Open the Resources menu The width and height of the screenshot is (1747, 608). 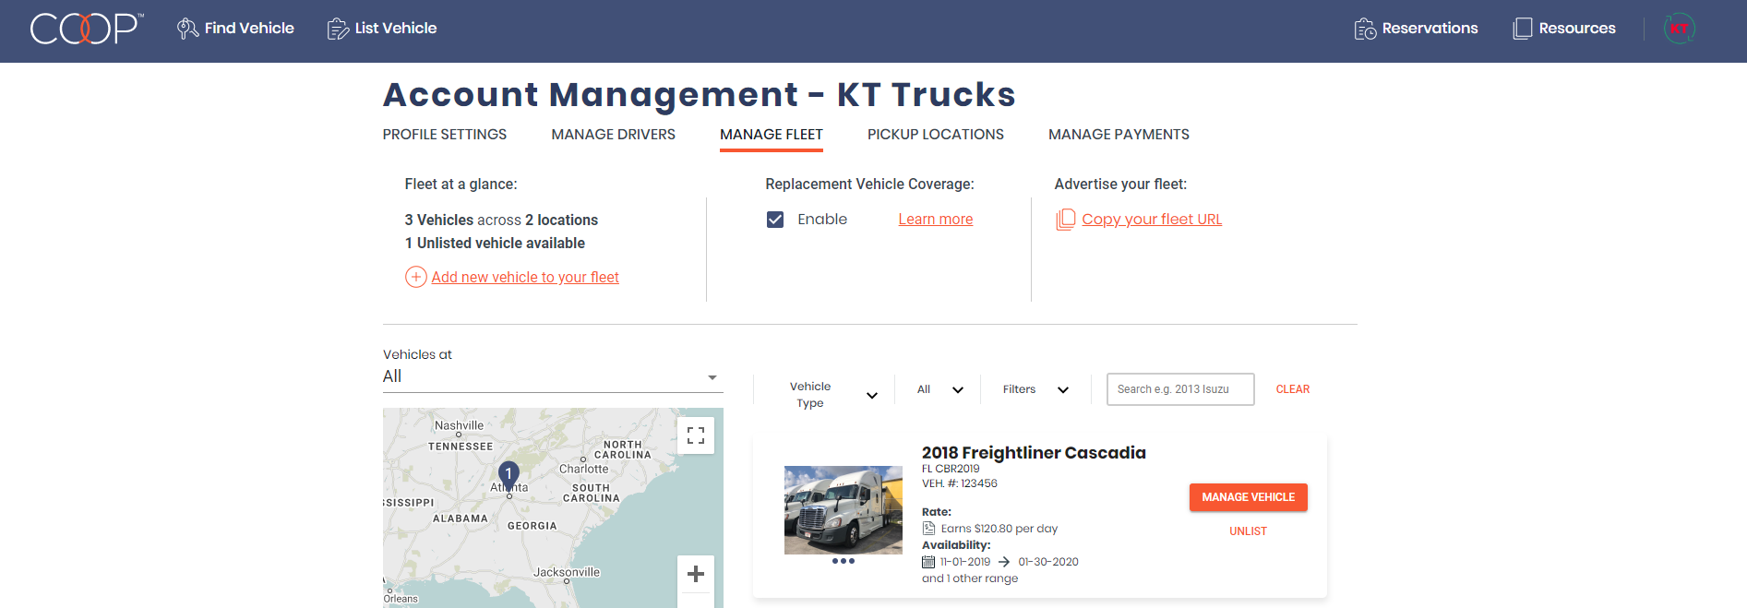1564,29
